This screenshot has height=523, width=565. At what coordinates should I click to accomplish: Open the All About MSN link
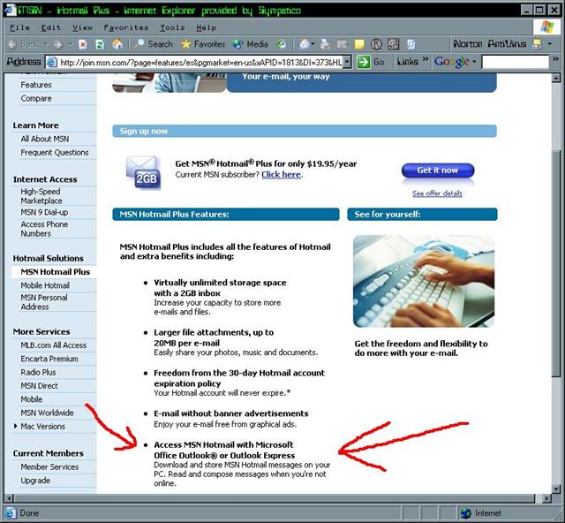click(x=45, y=139)
